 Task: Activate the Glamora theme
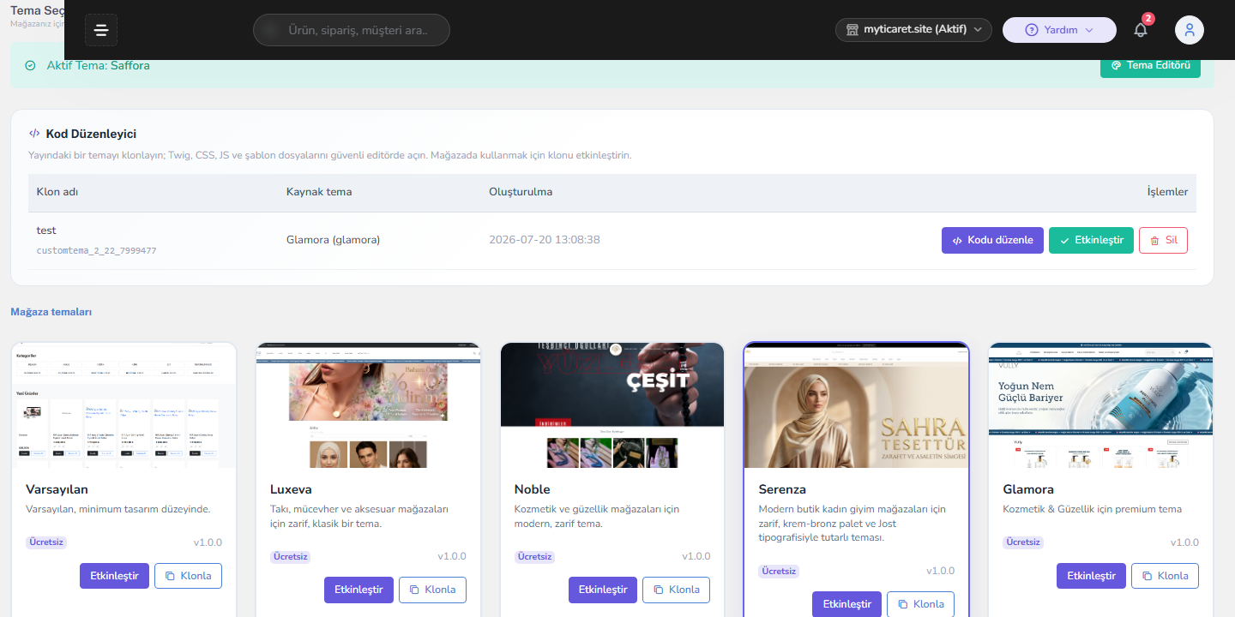click(x=1091, y=576)
